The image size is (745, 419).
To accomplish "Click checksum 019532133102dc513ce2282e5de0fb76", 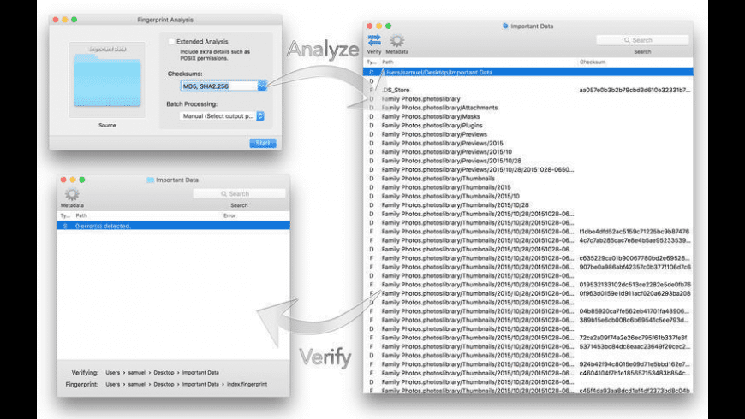I will point(635,285).
